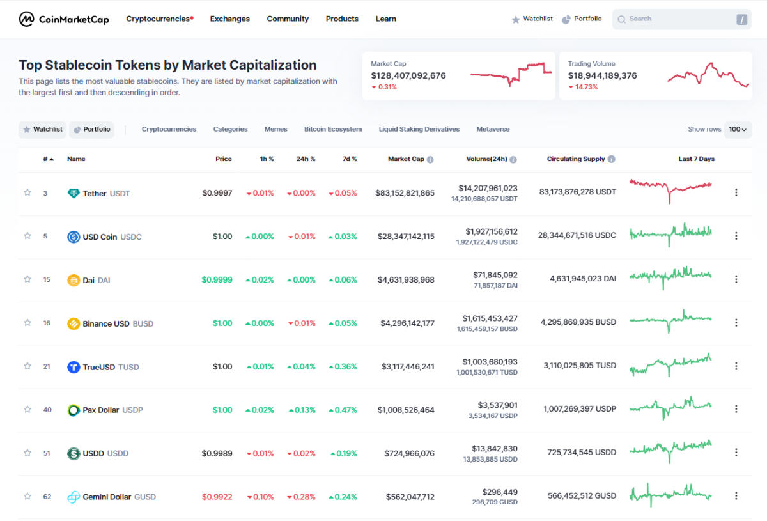Viewport: 767px width, 521px height.
Task: Click the Pax Dollar coin icon
Action: pos(74,410)
